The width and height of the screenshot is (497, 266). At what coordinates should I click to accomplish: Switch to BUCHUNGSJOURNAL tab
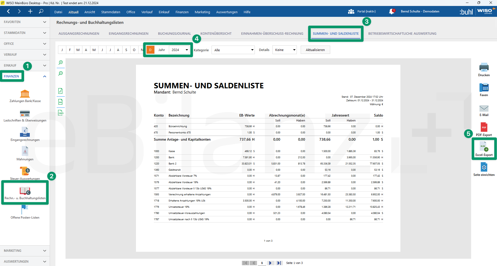pos(174,34)
